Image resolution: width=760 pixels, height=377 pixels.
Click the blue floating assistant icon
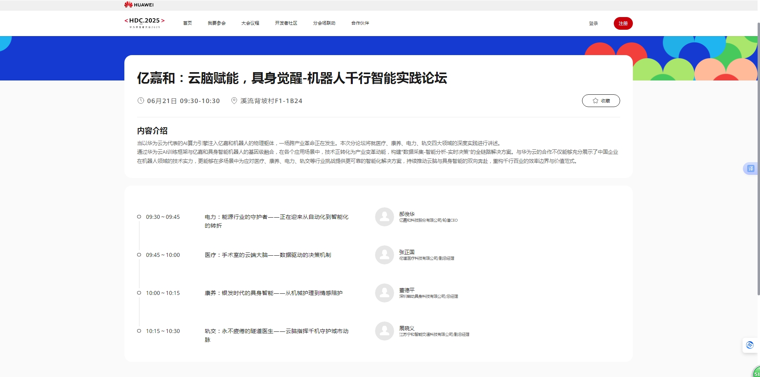click(750, 345)
